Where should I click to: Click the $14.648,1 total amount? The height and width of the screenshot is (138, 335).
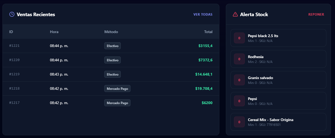tap(204, 74)
